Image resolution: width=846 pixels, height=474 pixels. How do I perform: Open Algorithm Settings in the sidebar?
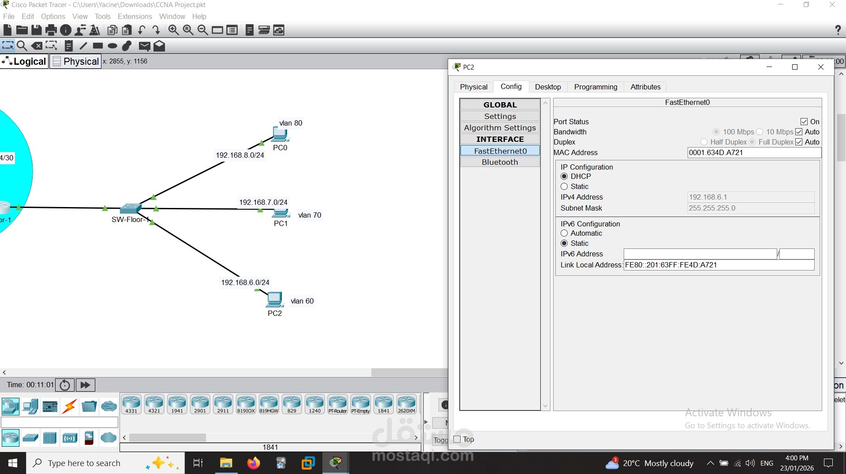[x=500, y=128]
